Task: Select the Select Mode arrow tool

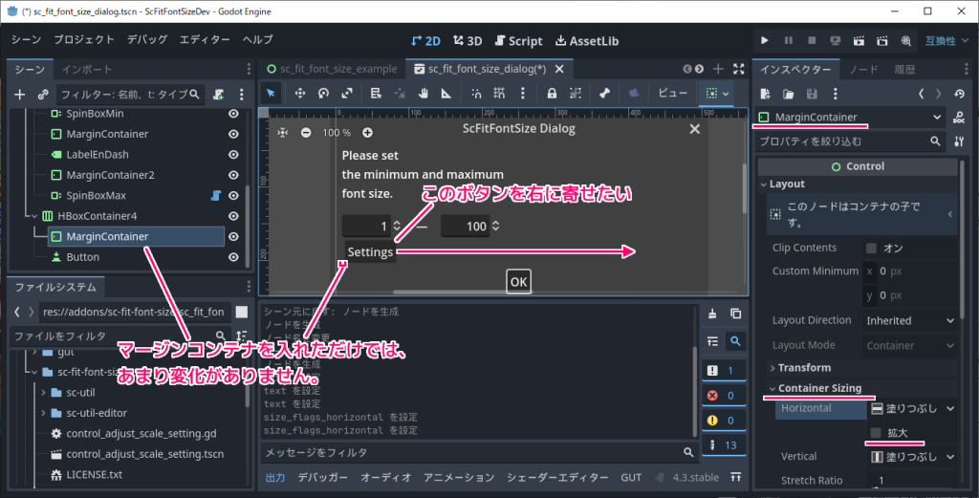Action: coord(271,93)
